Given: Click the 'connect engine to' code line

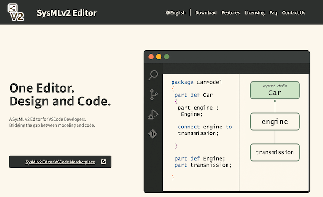Looking at the screenshot, I should [x=205, y=127].
